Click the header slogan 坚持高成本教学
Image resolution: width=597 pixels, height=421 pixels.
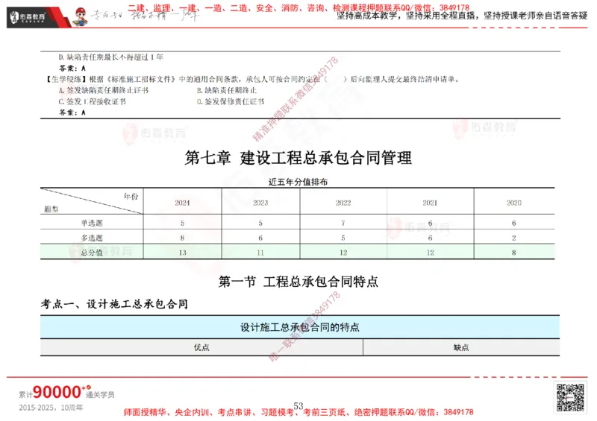pos(462,16)
